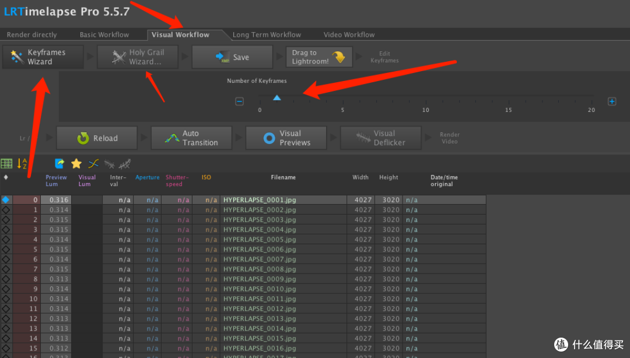Click the table grid view icon
The width and height of the screenshot is (630, 358).
[6, 163]
